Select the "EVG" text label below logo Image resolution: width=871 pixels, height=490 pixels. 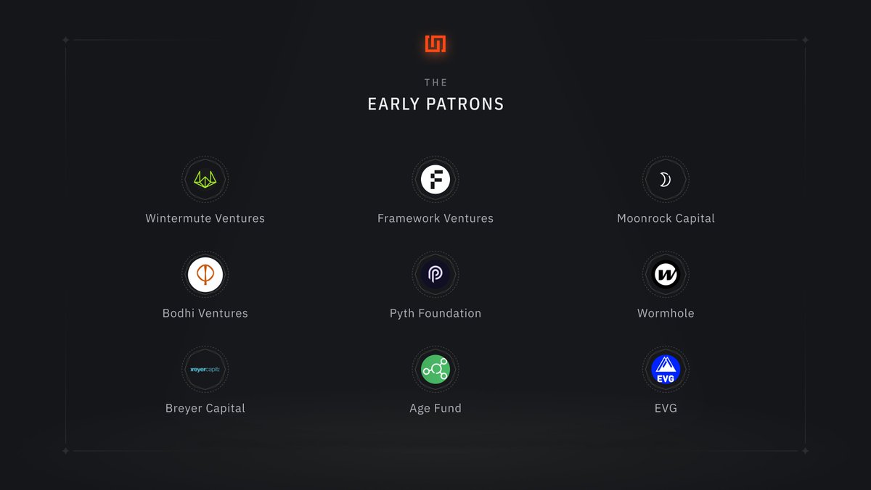pyautogui.click(x=666, y=408)
